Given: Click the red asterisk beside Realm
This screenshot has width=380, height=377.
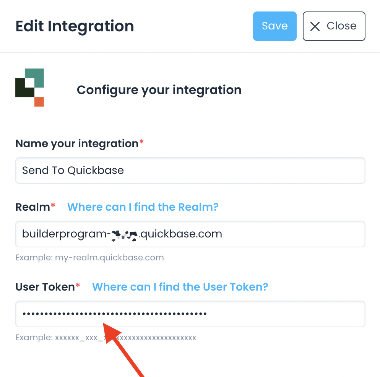Looking at the screenshot, I should click(53, 206).
